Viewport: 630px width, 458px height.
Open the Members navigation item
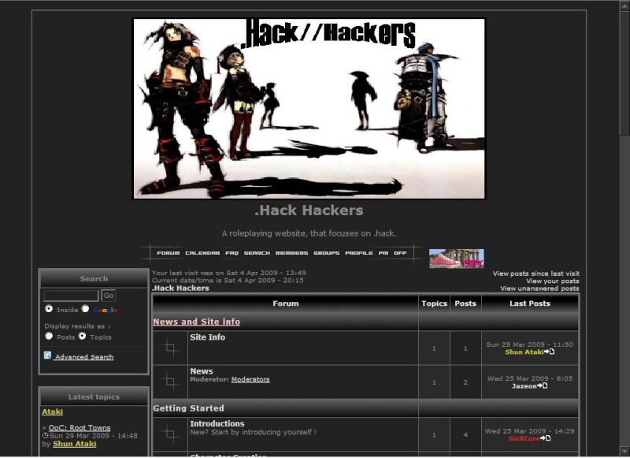(291, 253)
